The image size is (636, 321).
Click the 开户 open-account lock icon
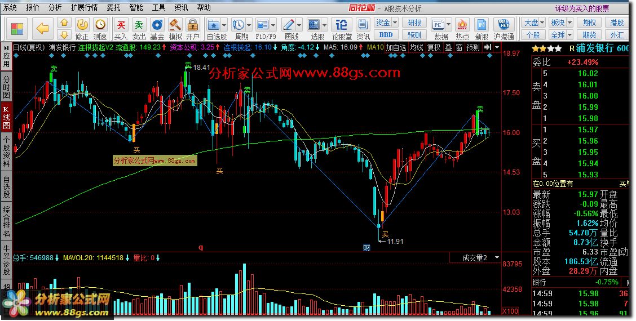(193, 25)
